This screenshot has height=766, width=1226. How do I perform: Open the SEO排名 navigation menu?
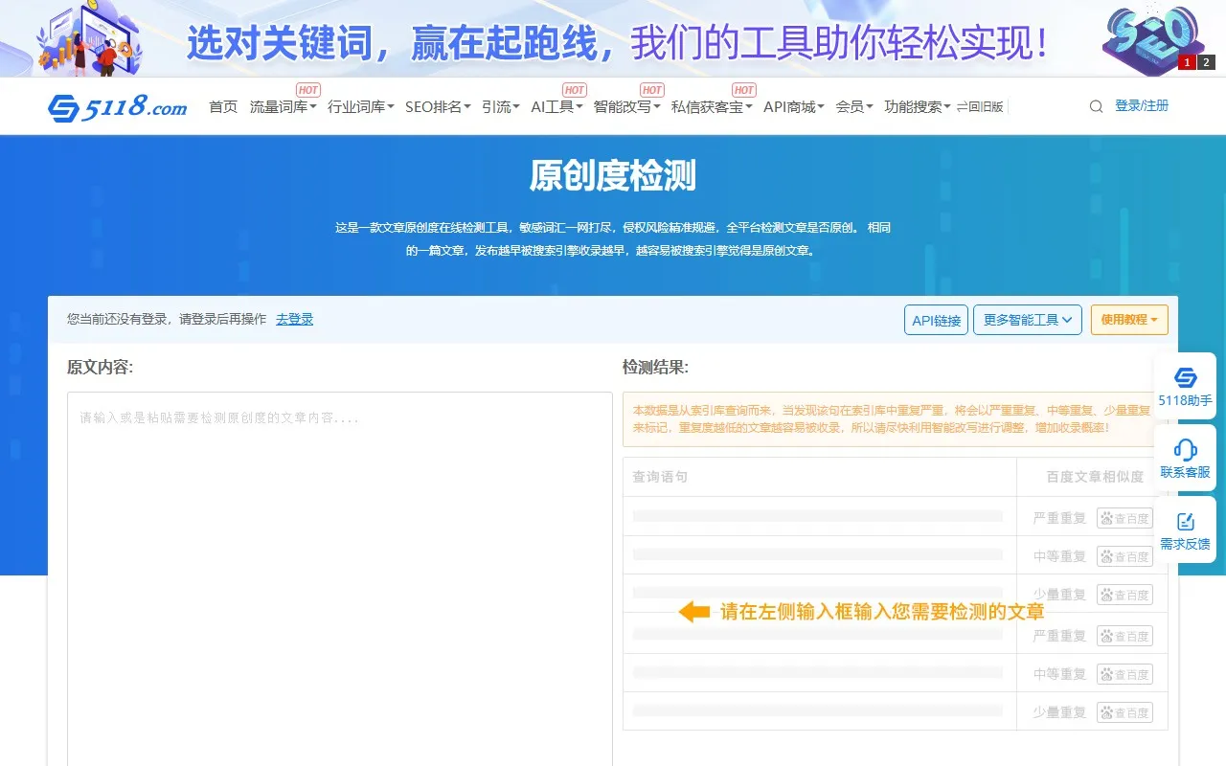point(438,106)
